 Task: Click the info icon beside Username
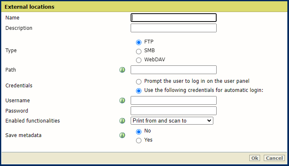point(122,101)
